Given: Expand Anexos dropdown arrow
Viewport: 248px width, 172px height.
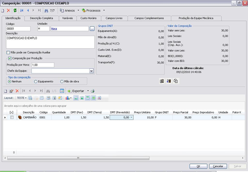Looking at the screenshot, I should pyautogui.click(x=78, y=10).
